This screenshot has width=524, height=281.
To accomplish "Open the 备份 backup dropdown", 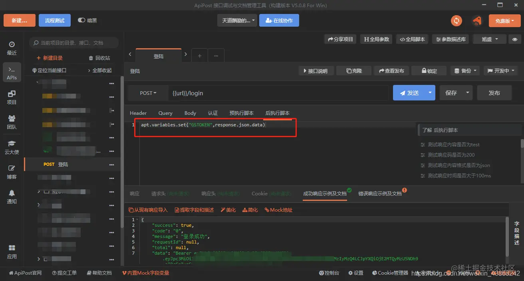I will coord(465,71).
